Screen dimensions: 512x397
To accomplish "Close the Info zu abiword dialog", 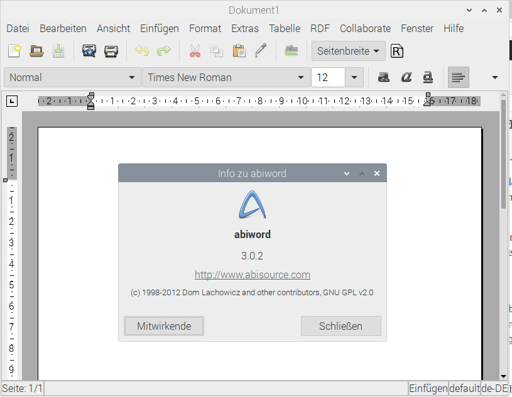I will point(377,173).
